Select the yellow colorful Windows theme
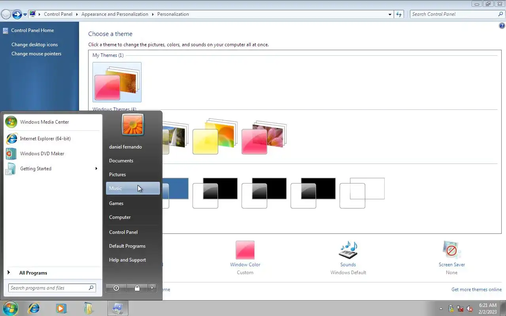Viewport: 506px width, 316px height. pos(215,137)
